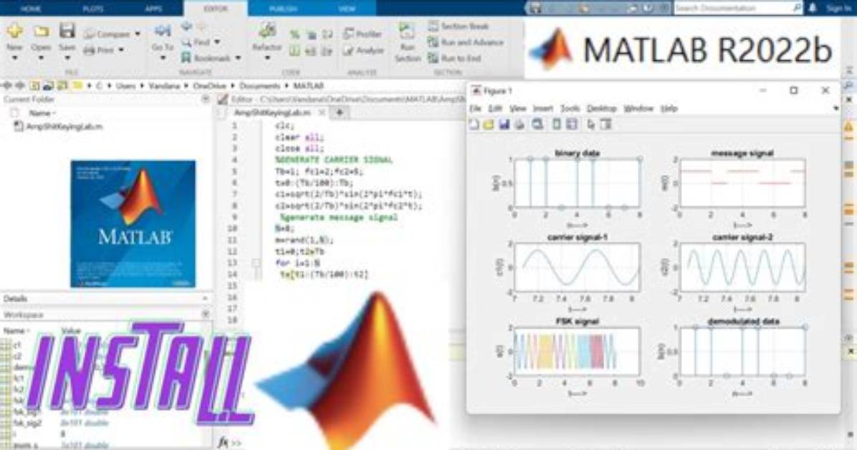Click the Save floppy disk icon in the ribbon
The image size is (857, 450).
pyautogui.click(x=67, y=31)
